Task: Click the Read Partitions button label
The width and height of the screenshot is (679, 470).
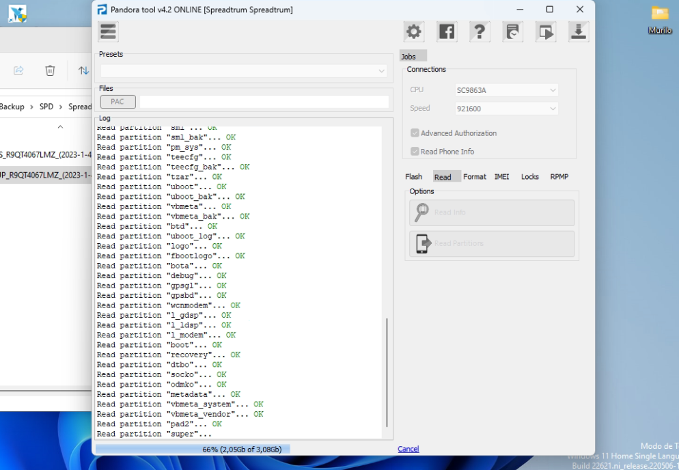Action: pos(458,243)
